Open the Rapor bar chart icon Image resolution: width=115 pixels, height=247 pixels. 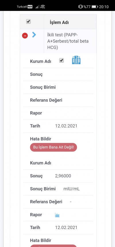click(x=57, y=215)
